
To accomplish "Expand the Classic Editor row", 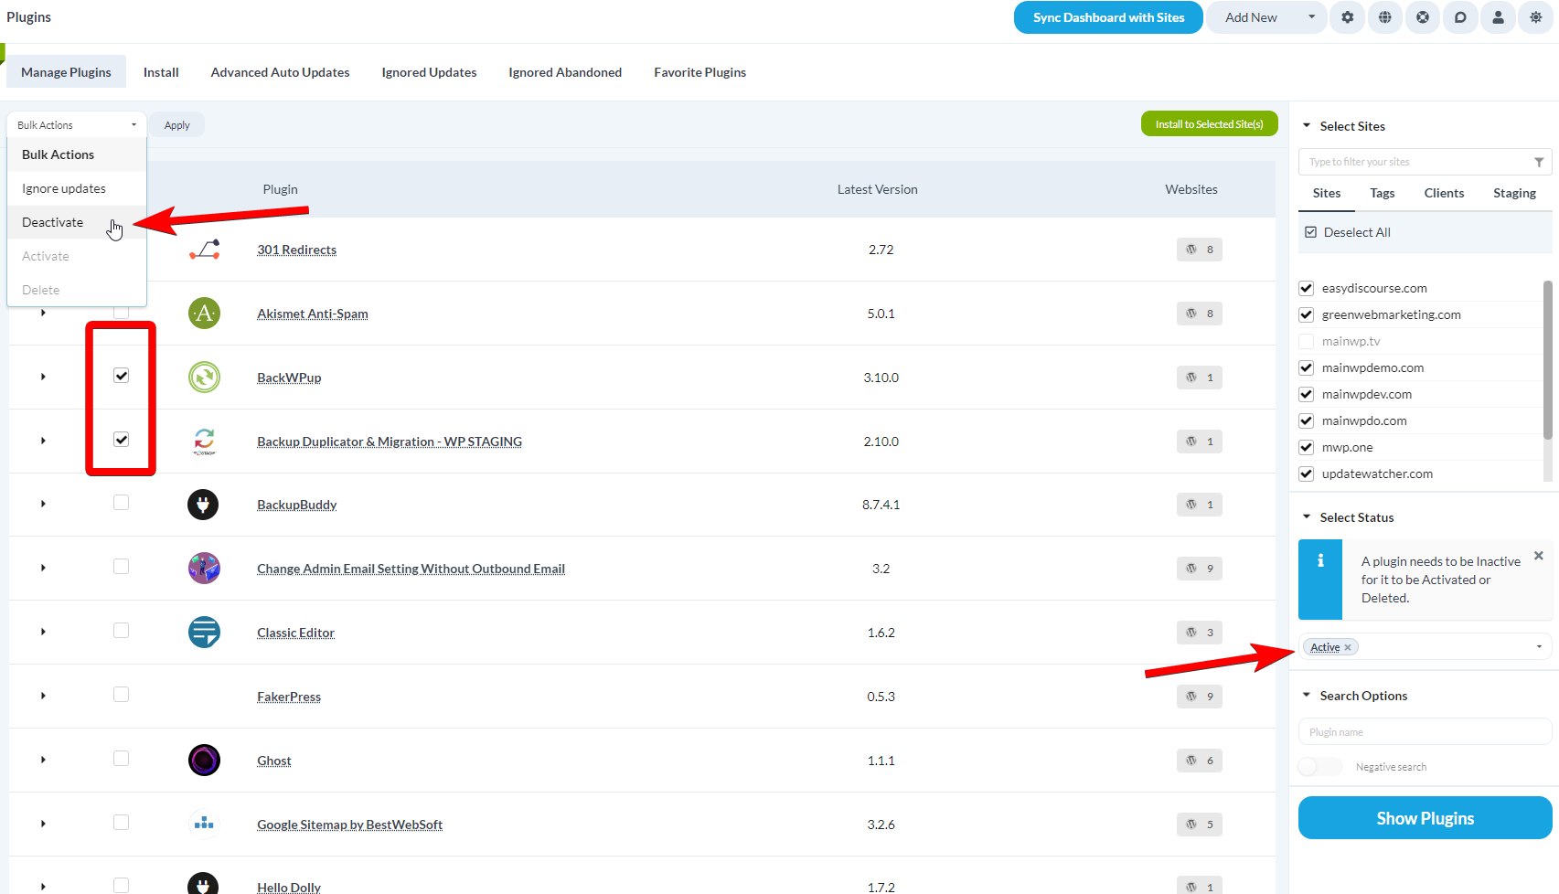I will coord(42,631).
